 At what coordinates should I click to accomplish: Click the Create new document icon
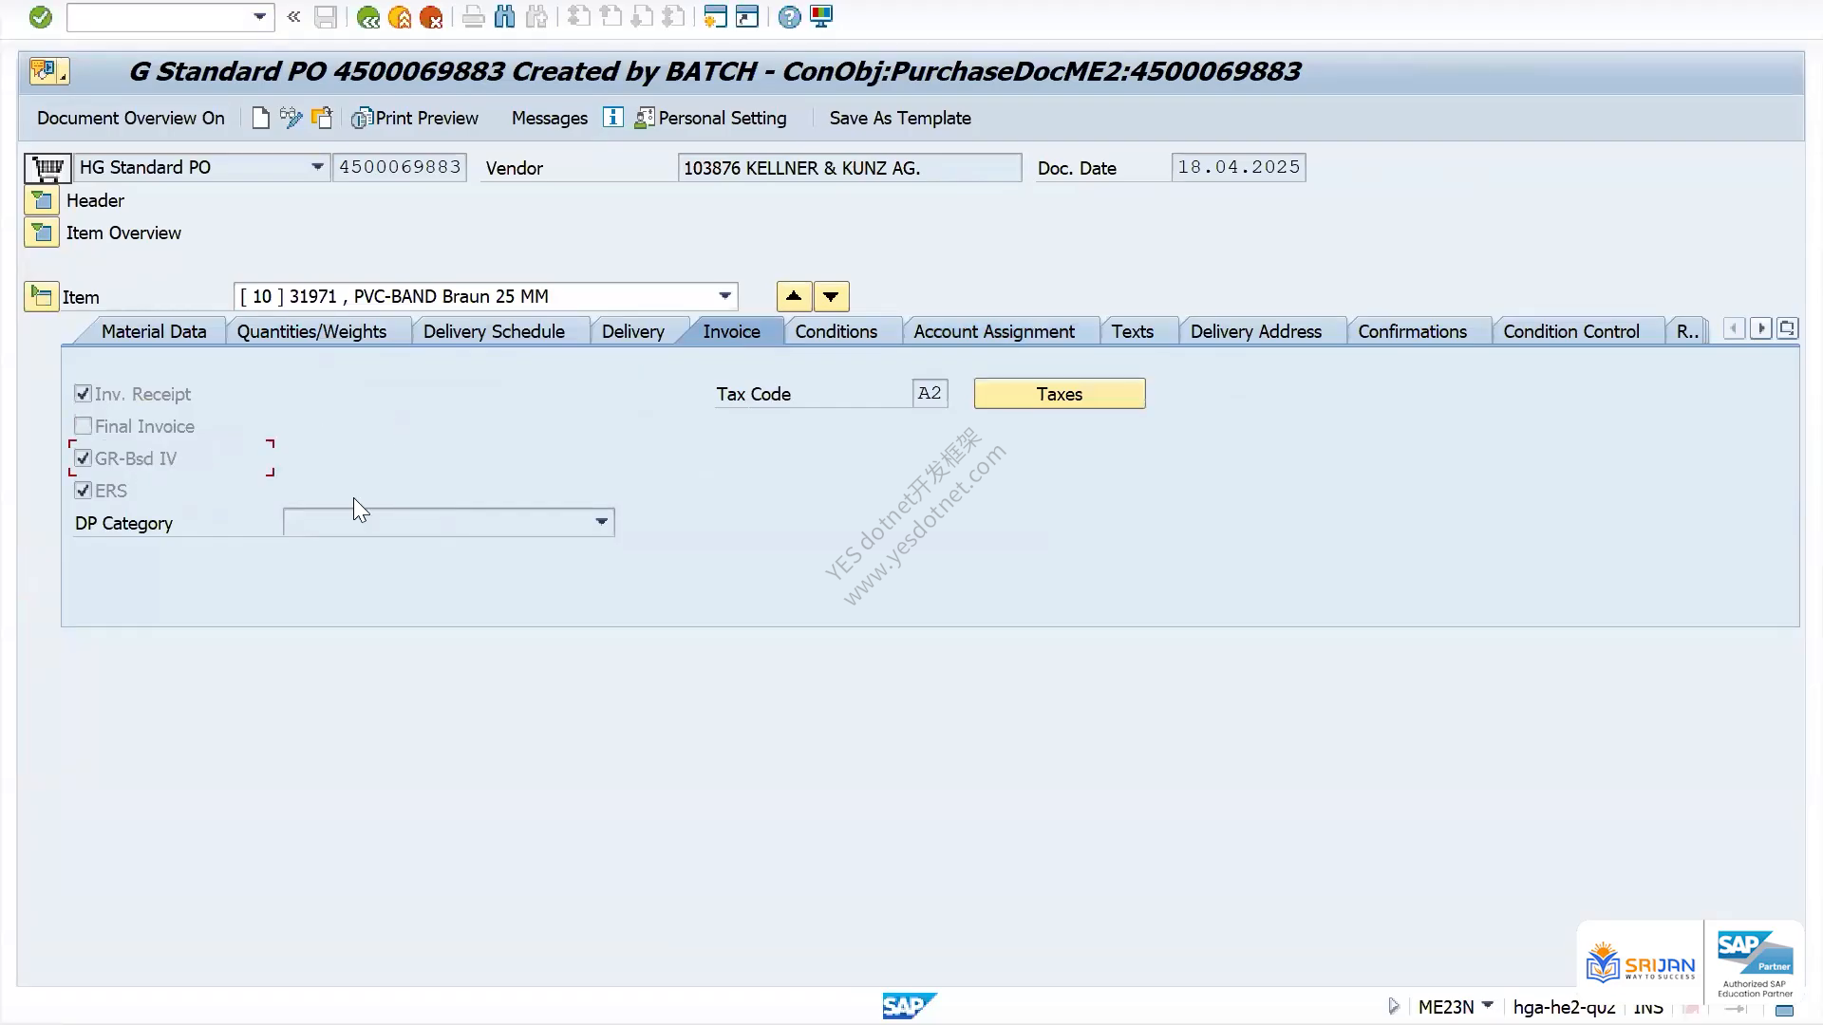(x=261, y=118)
